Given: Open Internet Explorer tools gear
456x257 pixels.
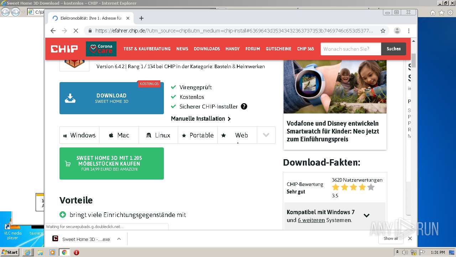Looking at the screenshot, I should pyautogui.click(x=450, y=12).
